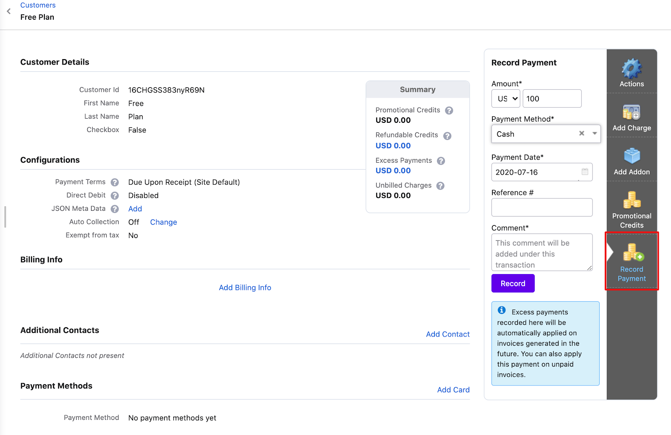
Task: Expand the currency dropdown for Amount
Action: [506, 99]
